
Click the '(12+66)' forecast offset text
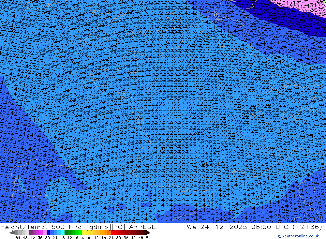(x=307, y=227)
